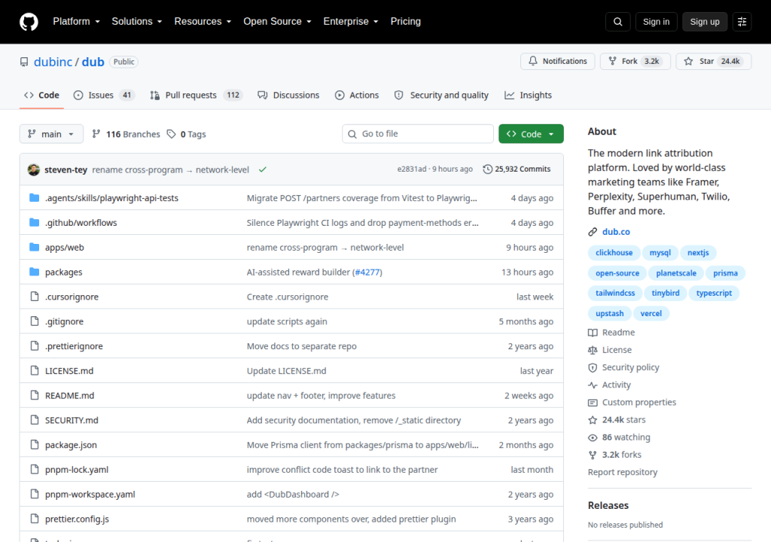Click the steven-tey avatar in commit bar
This screenshot has height=542, width=771.
tap(34, 169)
